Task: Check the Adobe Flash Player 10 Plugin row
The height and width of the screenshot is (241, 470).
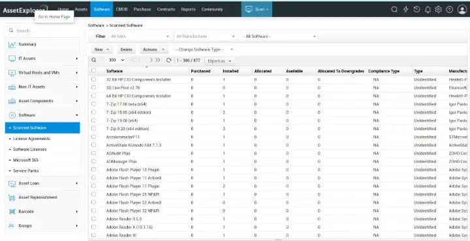Action: [x=93, y=169]
